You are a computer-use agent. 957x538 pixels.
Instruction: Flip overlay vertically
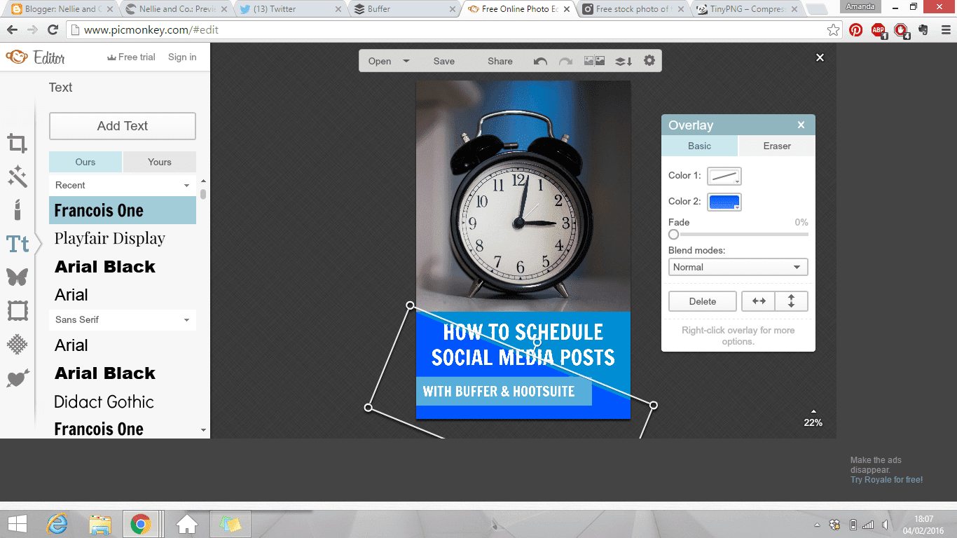(x=791, y=301)
